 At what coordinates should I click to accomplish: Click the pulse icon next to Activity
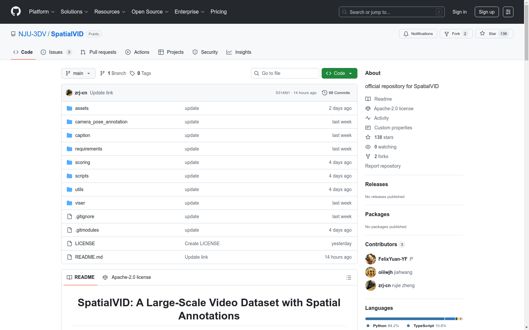(x=368, y=118)
